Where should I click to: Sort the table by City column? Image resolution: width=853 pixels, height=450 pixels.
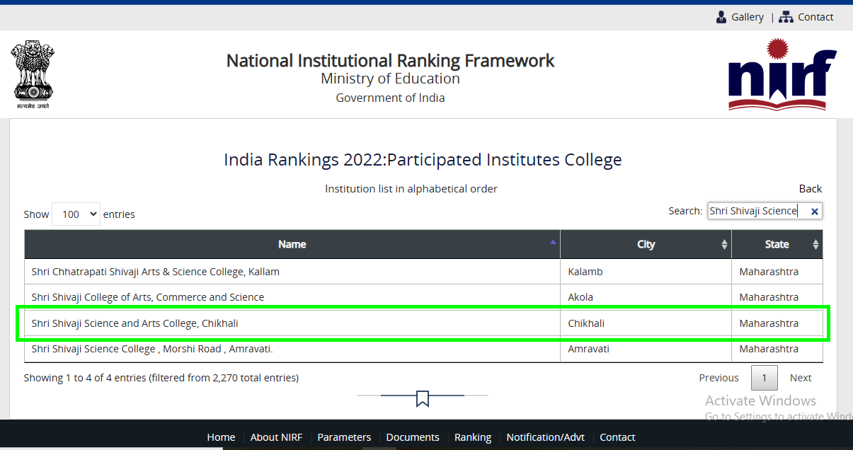pyautogui.click(x=646, y=244)
